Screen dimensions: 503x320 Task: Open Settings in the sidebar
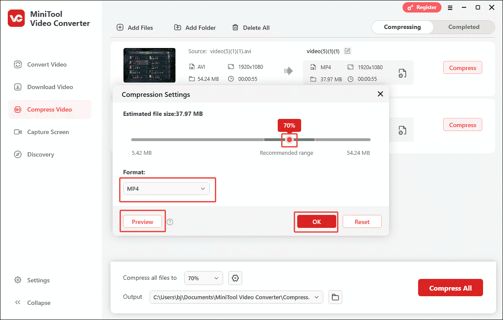pyautogui.click(x=32, y=280)
